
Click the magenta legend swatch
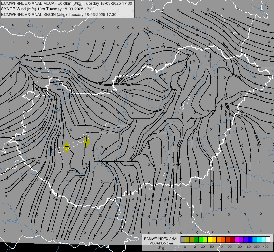click(237, 239)
